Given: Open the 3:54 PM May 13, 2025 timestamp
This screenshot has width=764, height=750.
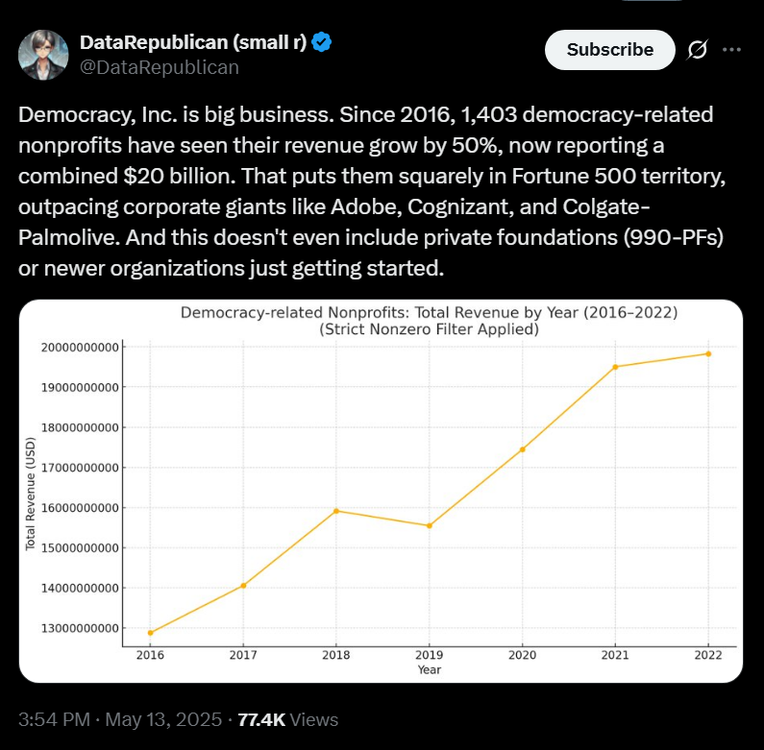Looking at the screenshot, I should 120,719.
